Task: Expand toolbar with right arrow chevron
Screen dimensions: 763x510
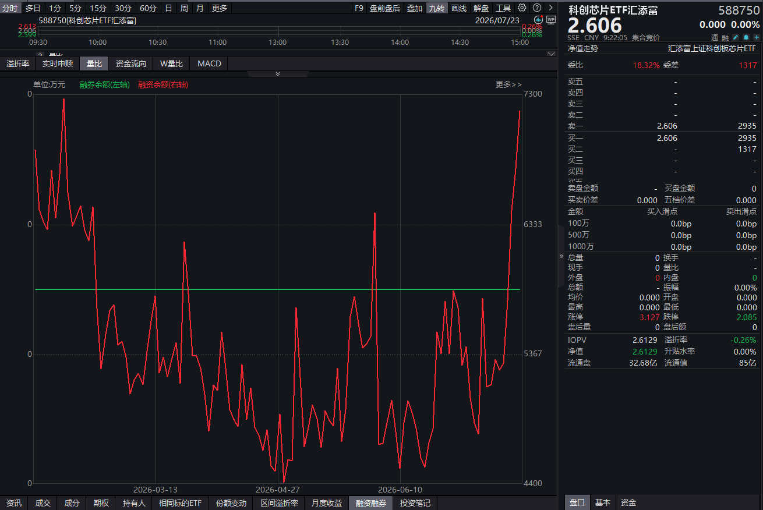Action: (551, 8)
